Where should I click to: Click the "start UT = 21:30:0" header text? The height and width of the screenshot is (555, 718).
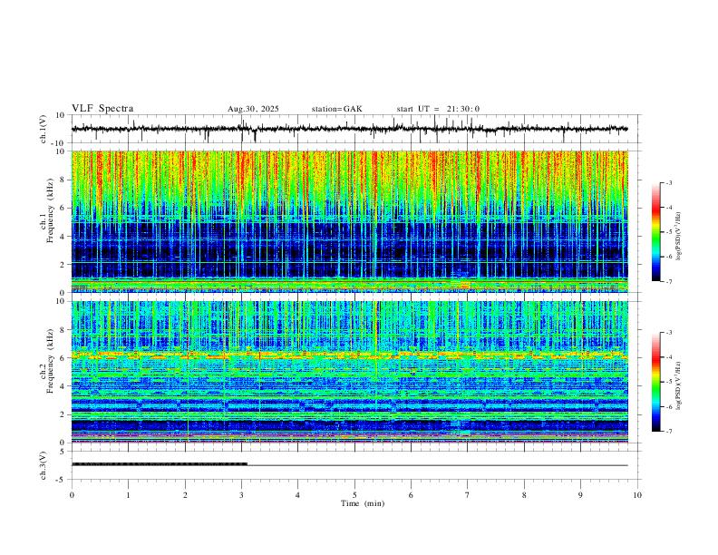[438, 109]
